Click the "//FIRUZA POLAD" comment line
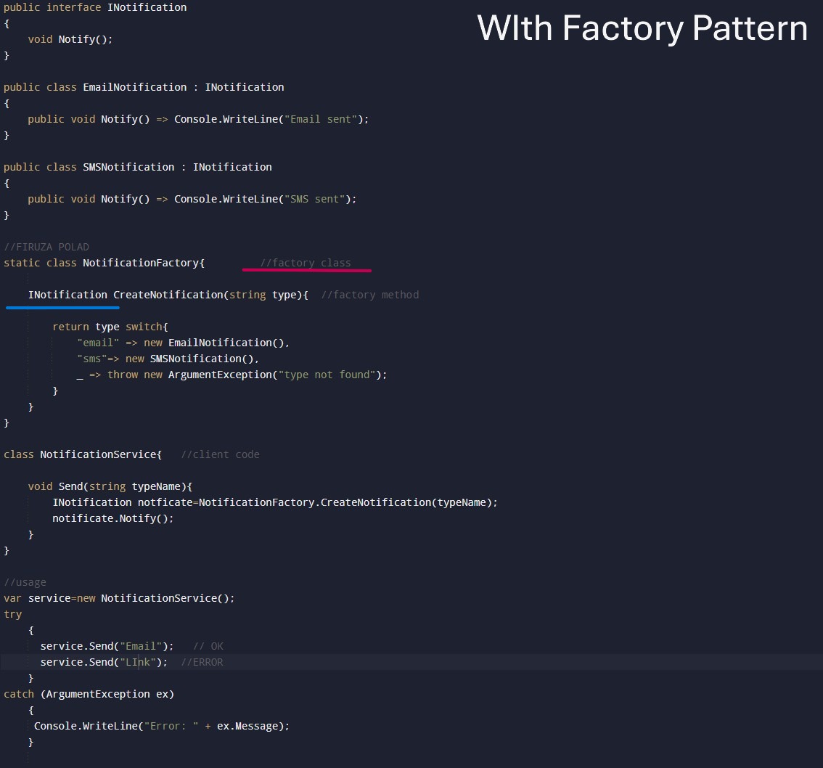Viewport: 823px width, 768px height. 46,247
